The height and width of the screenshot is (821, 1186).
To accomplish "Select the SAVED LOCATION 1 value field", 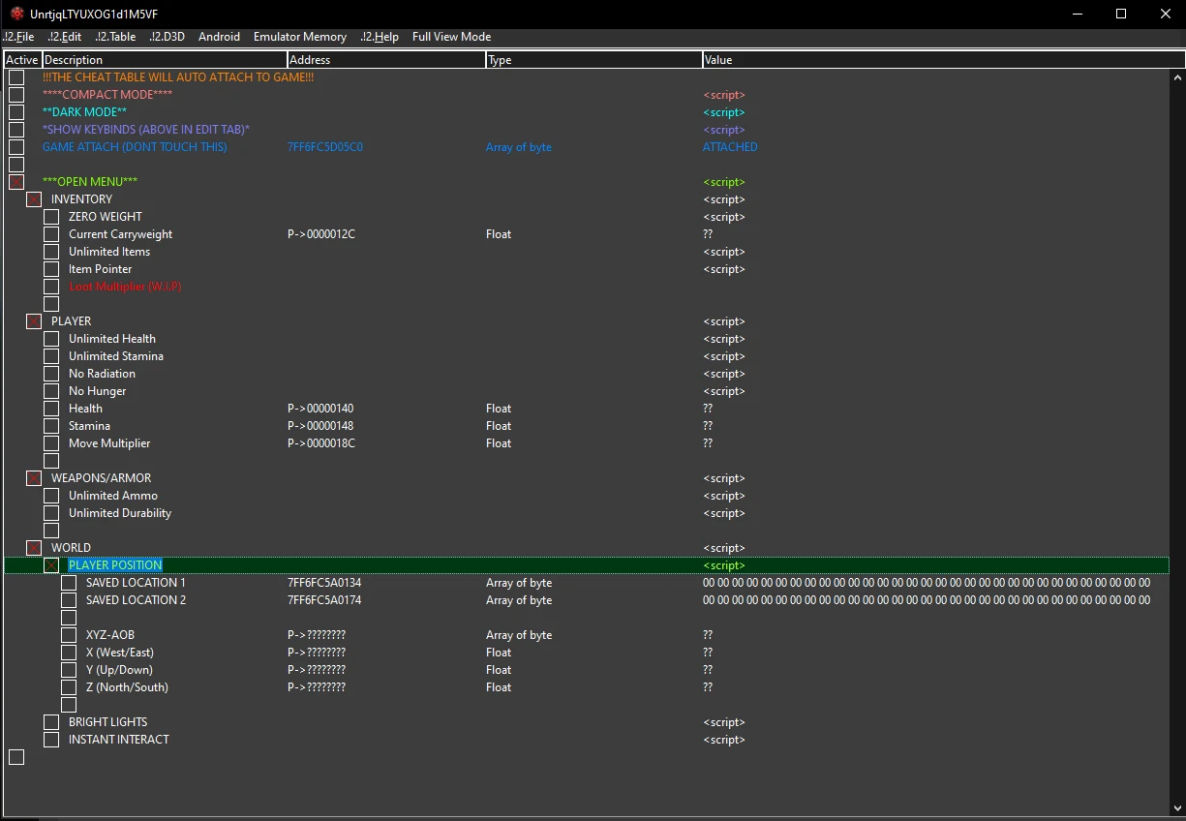I will 926,583.
